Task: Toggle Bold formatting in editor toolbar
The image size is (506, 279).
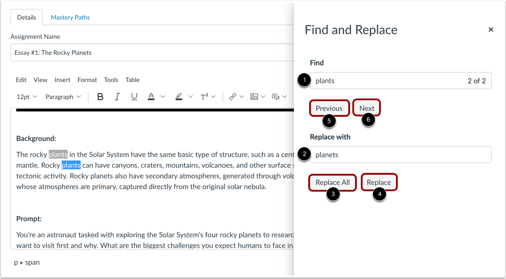Action: pos(100,97)
